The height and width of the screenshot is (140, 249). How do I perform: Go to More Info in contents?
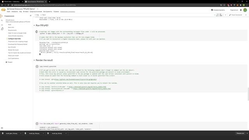click(11, 28)
